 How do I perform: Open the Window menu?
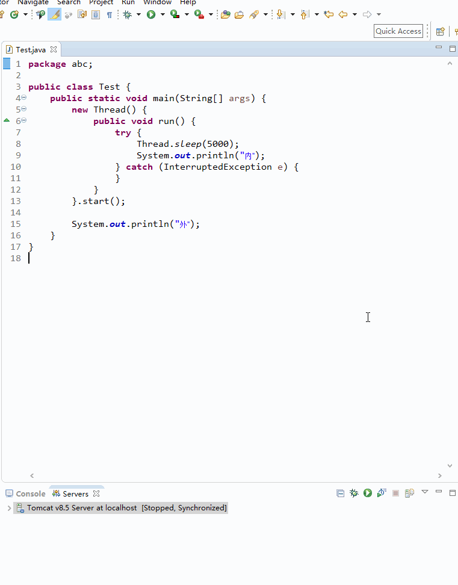coord(157,2)
